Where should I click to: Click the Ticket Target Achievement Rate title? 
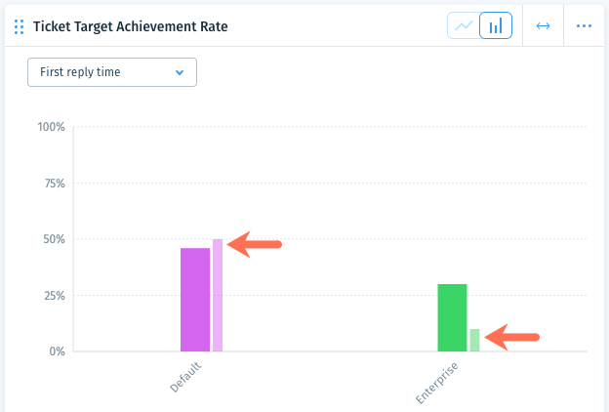click(x=131, y=26)
